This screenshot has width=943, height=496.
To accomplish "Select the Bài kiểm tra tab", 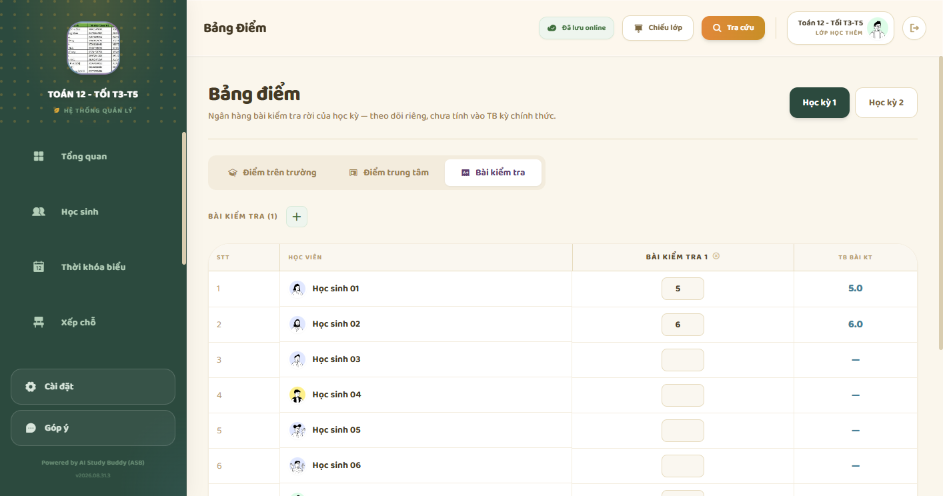I will (493, 173).
